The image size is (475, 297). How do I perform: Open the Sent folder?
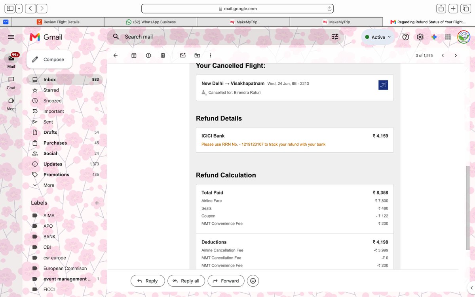(x=65, y=122)
